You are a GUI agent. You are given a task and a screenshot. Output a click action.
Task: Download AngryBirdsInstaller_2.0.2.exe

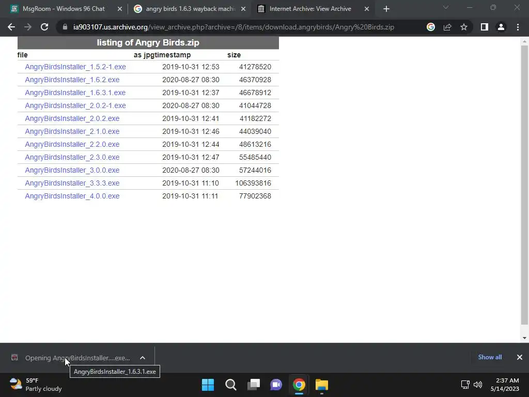(x=72, y=118)
